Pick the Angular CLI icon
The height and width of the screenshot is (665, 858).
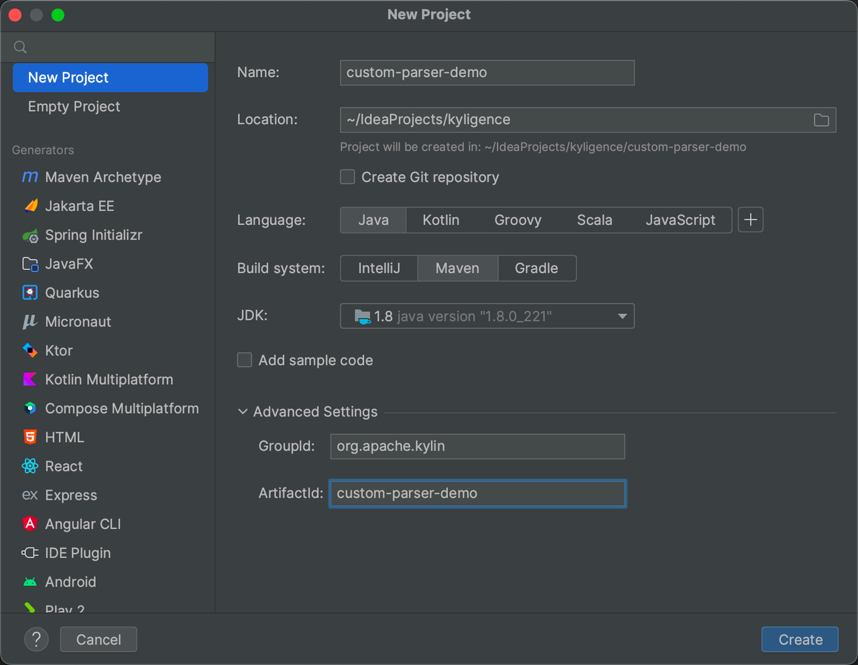[x=30, y=524]
